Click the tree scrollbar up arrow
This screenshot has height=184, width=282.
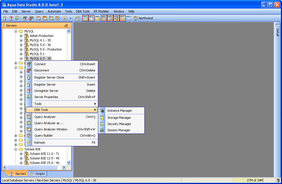point(69,31)
